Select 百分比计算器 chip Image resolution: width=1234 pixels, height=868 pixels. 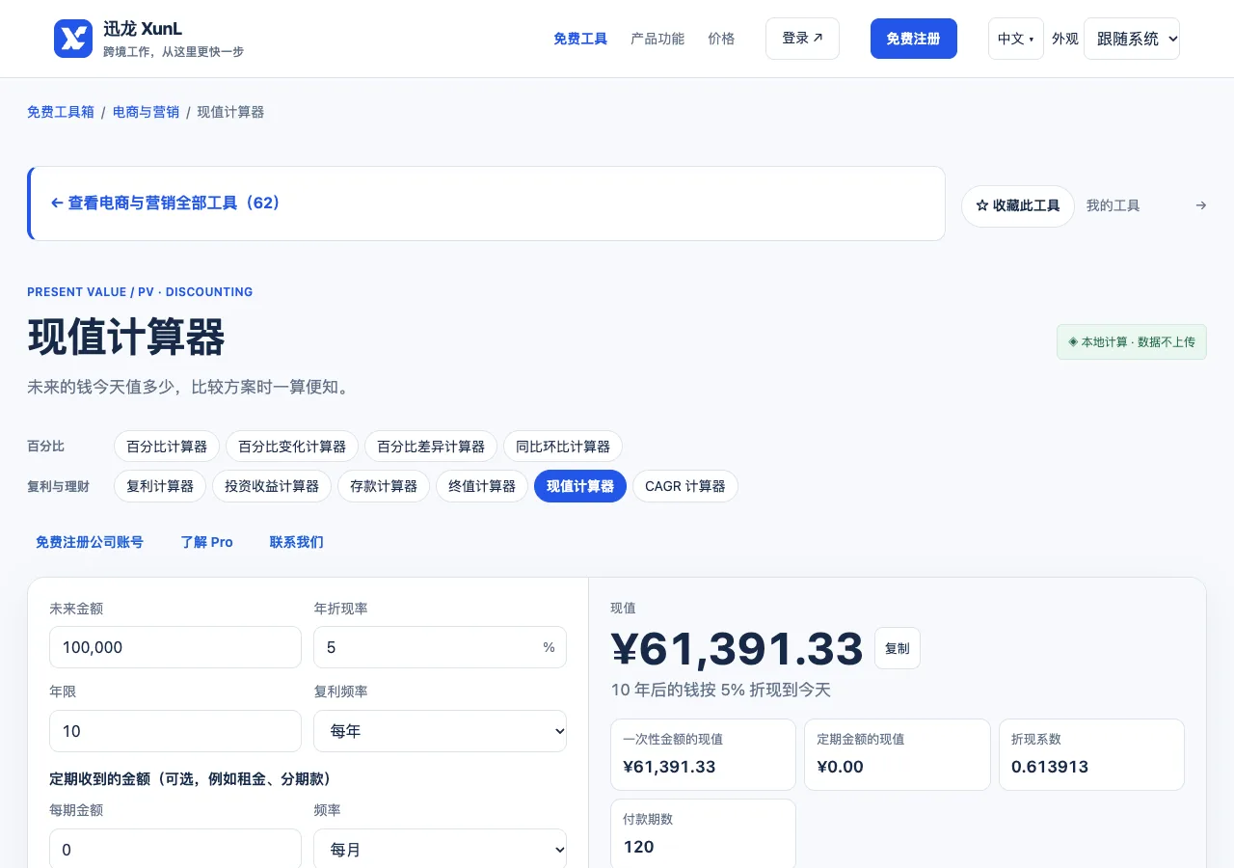[x=167, y=447]
